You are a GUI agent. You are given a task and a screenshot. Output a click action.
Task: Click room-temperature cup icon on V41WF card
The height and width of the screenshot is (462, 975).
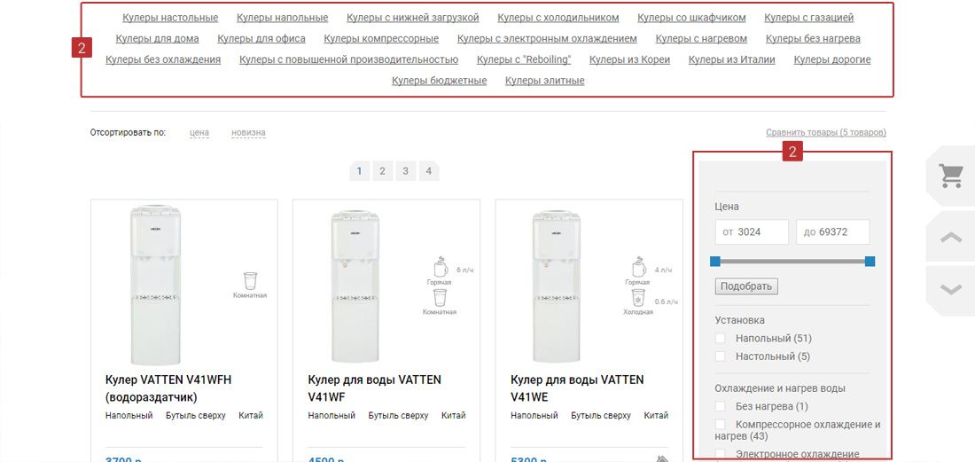pos(440,297)
